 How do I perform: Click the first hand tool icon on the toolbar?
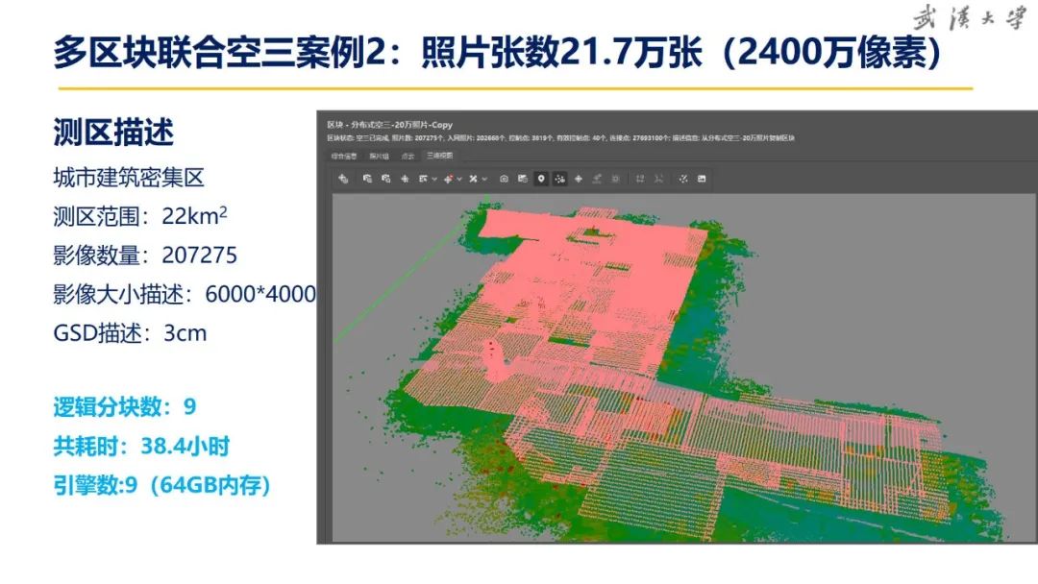click(342, 179)
